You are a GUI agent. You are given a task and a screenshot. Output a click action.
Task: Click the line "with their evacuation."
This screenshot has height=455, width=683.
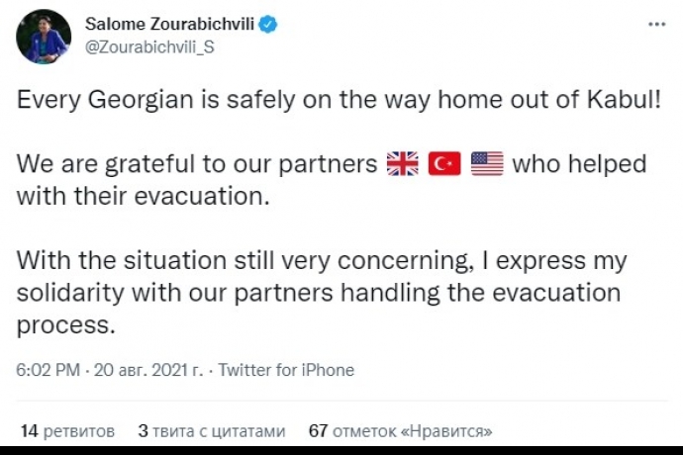click(144, 195)
